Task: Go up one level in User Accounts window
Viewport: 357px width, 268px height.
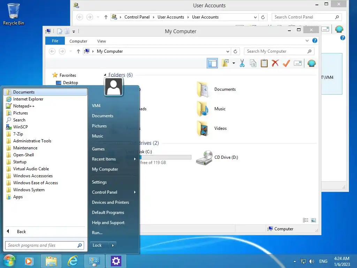Action: (106, 17)
